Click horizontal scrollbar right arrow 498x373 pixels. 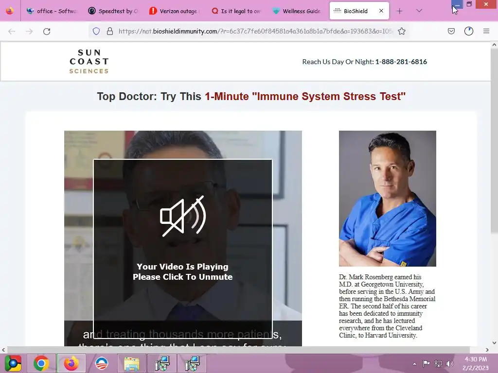487,350
